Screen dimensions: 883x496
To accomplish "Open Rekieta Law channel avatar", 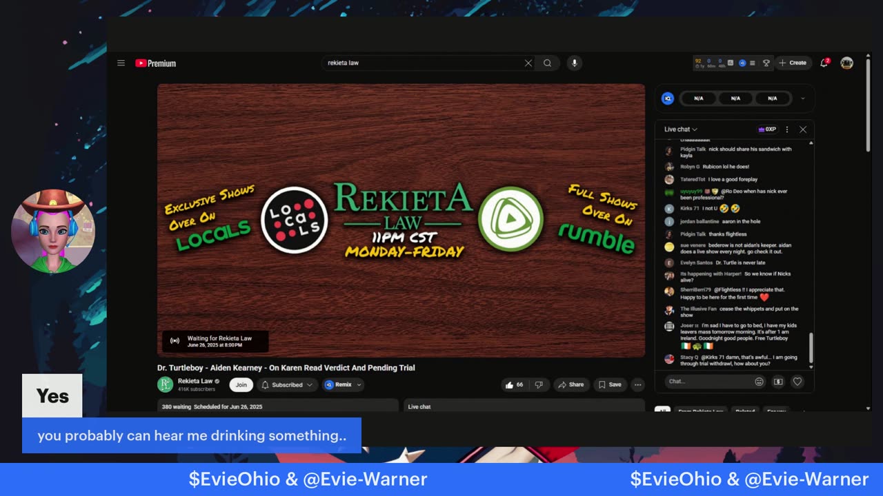I will coord(165,384).
